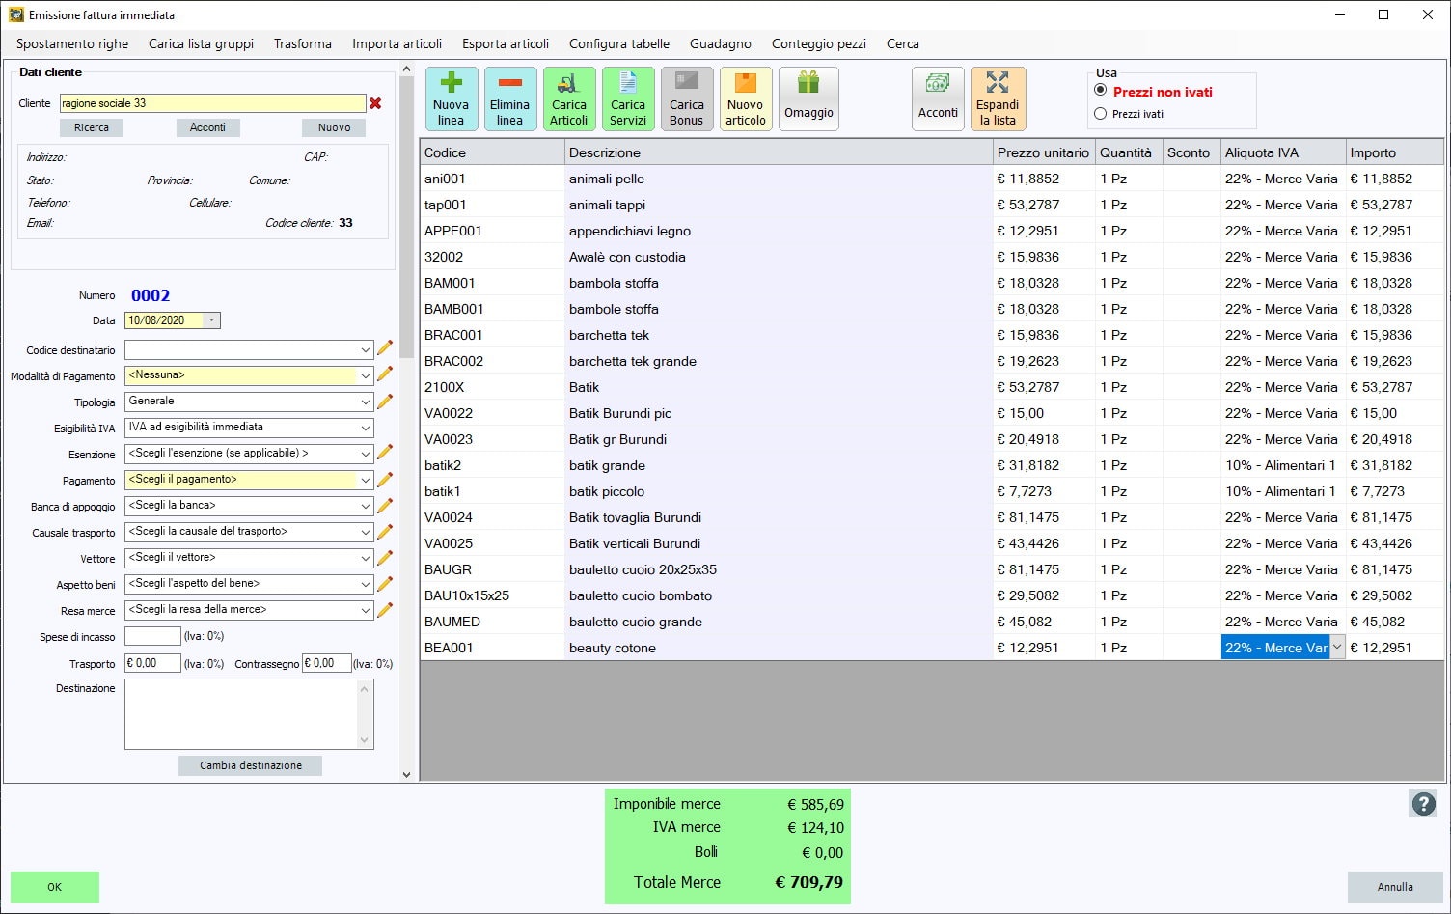Viewport: 1451px width, 914px height.
Task: Open Acconti money icon in toolbar
Action: (938, 98)
